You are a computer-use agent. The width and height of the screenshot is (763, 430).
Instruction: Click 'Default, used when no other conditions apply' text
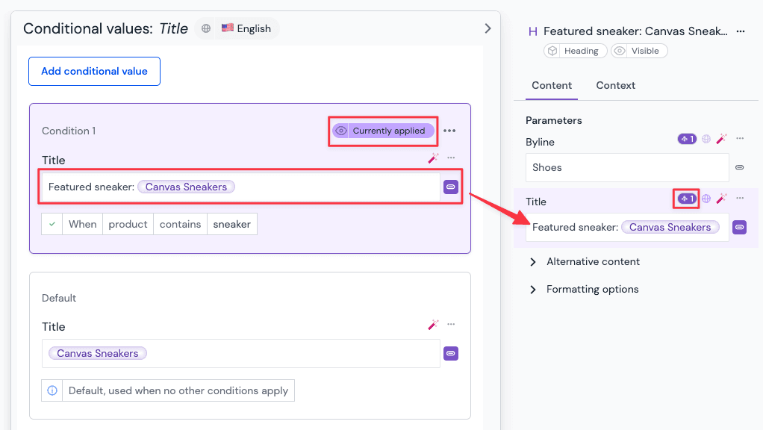click(x=178, y=390)
